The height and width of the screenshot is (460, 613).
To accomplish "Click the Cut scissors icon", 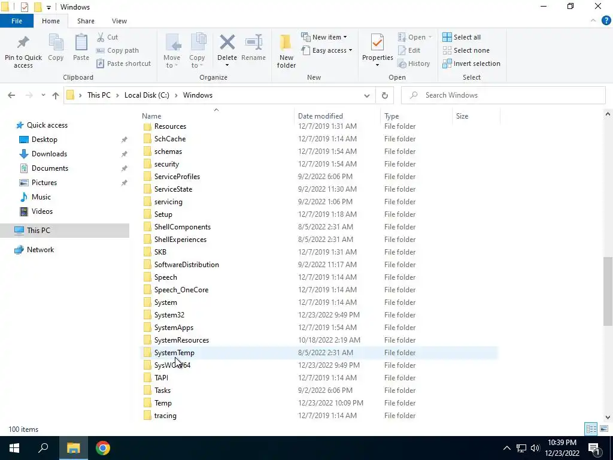I will click(101, 37).
